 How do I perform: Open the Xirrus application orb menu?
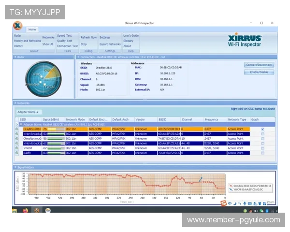coord(18,26)
